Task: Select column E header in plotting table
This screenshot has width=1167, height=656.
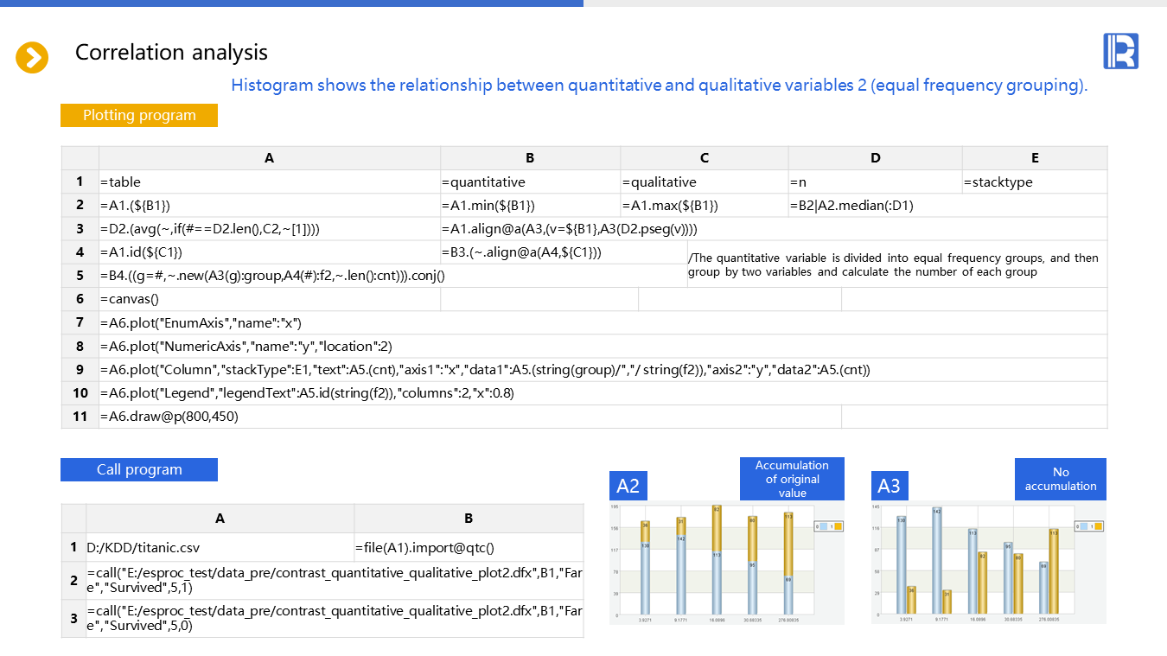Action: point(1034,157)
